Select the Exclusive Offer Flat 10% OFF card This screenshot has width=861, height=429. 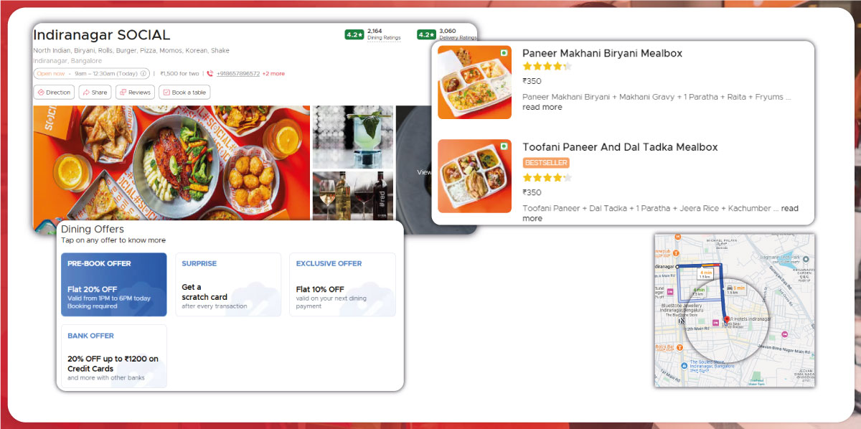click(x=342, y=284)
